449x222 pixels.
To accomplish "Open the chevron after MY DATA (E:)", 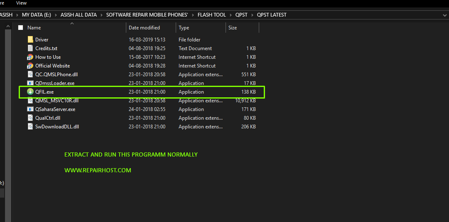I will 56,15.
